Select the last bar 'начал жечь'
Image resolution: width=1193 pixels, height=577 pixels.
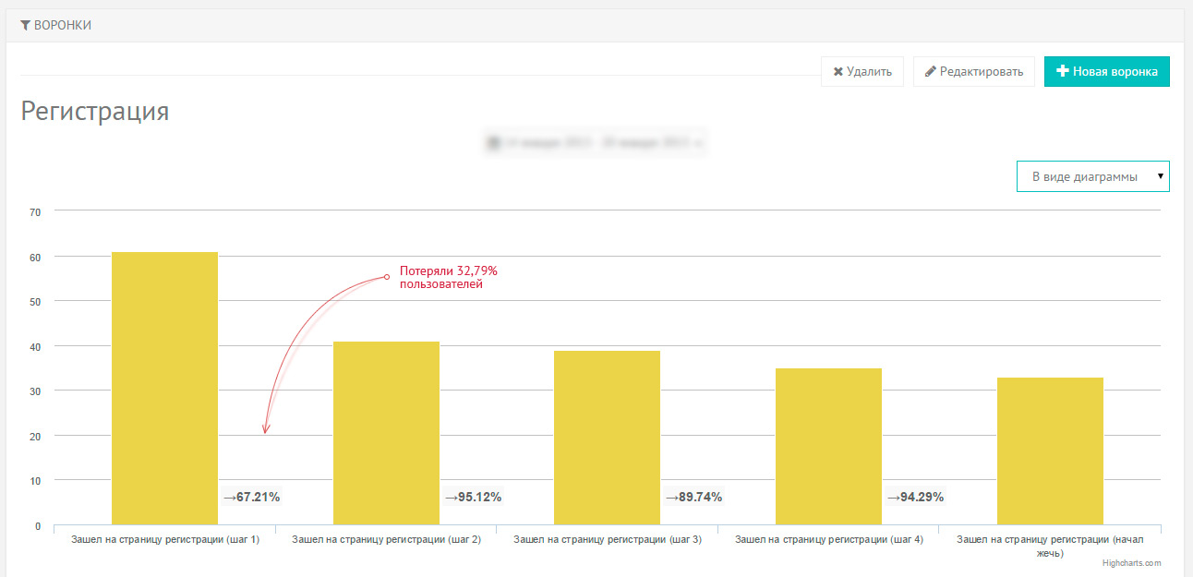point(1050,451)
